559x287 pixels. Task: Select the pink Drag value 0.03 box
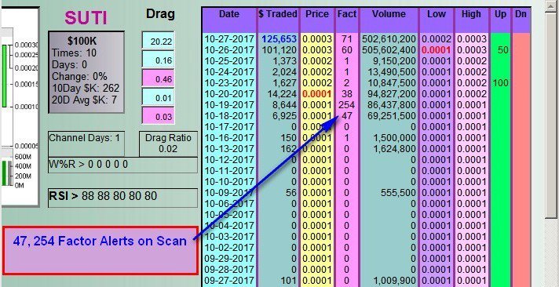pos(159,116)
